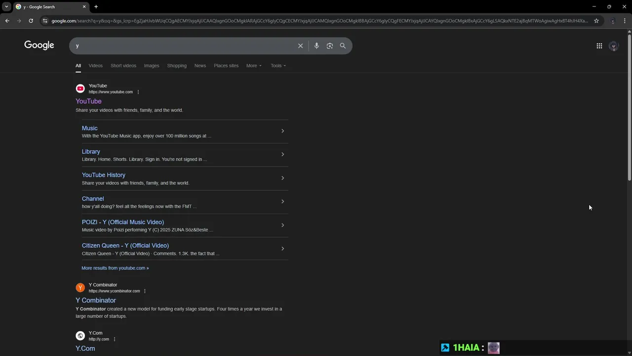
Task: Click the blue arrow icon beside 1HAIA
Action: click(445, 348)
